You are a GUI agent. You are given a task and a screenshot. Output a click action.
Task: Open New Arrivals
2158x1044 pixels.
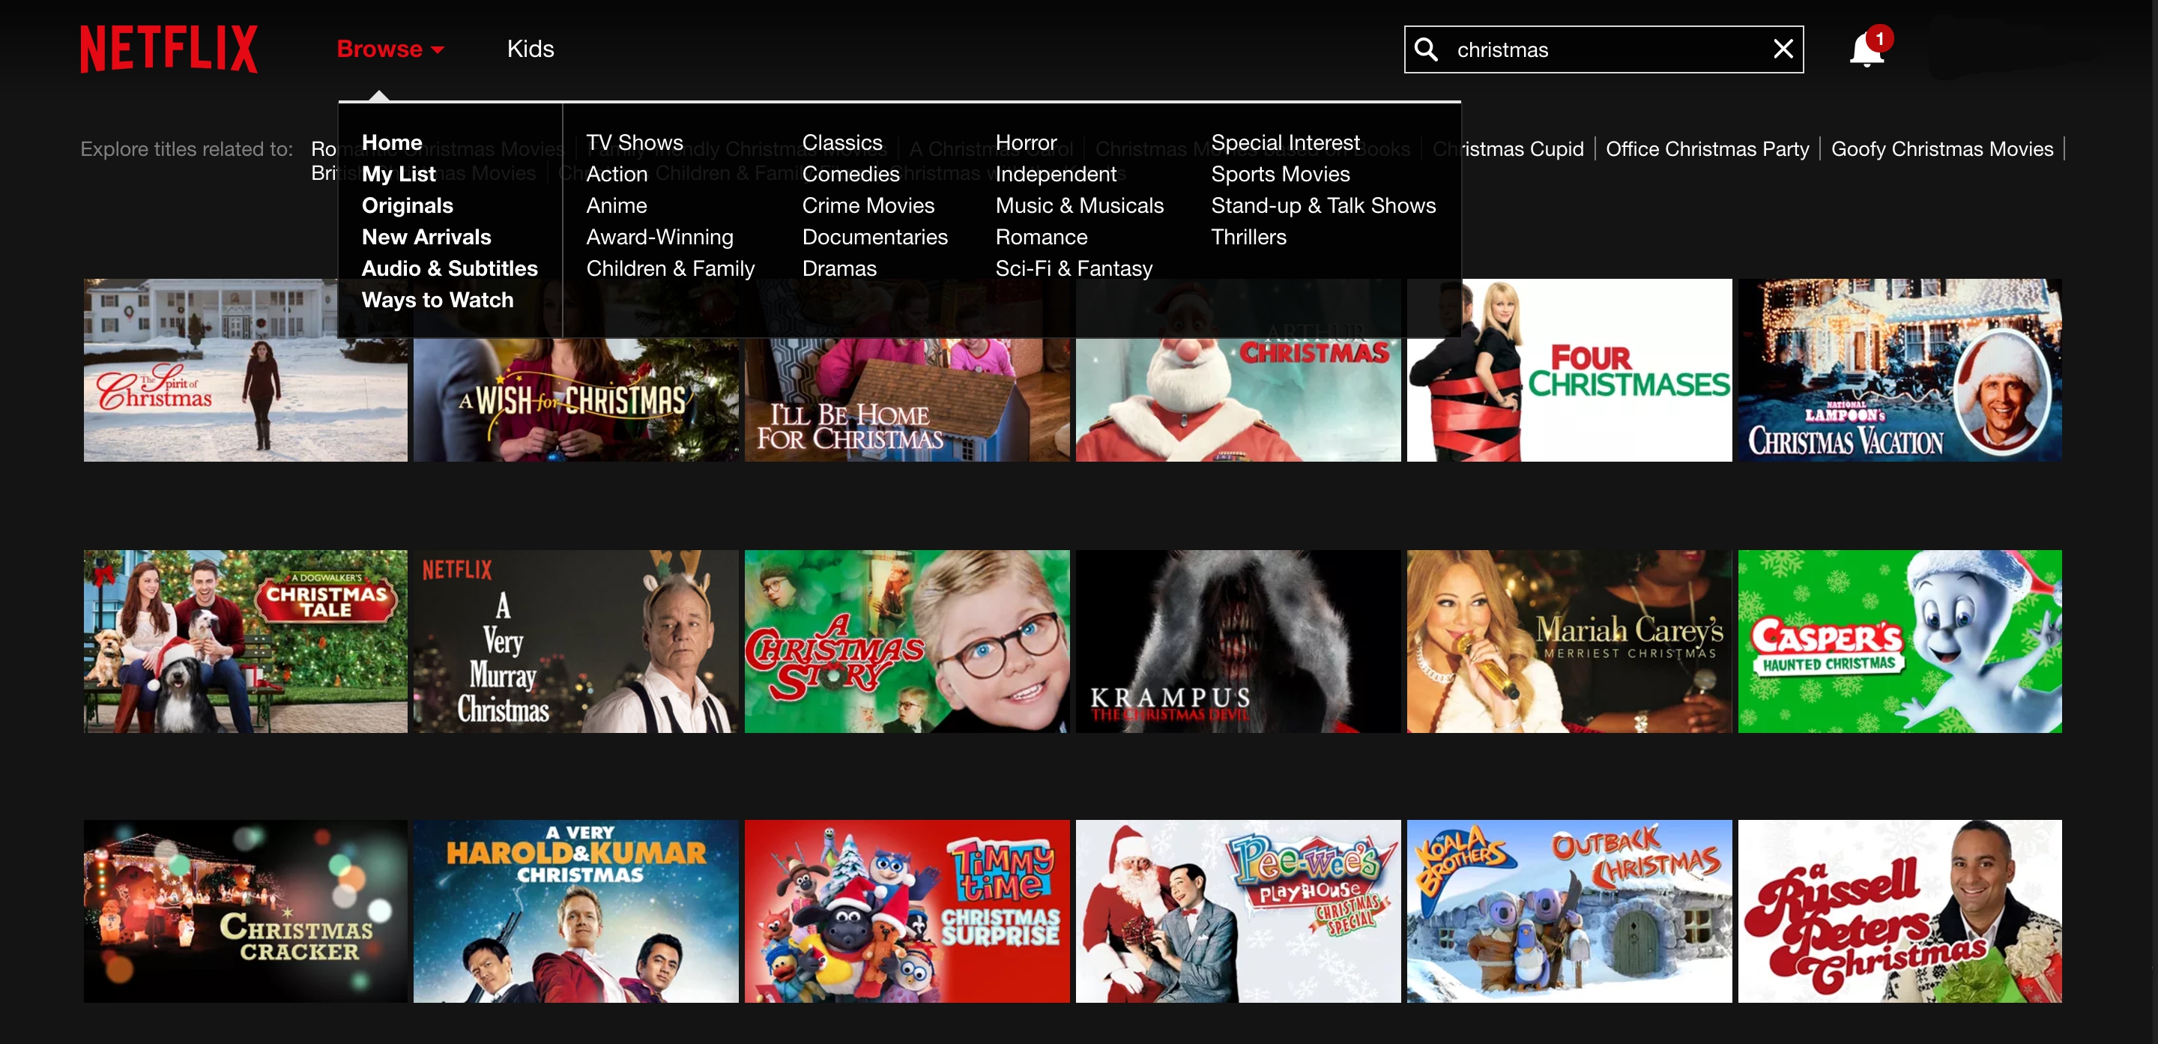(426, 237)
